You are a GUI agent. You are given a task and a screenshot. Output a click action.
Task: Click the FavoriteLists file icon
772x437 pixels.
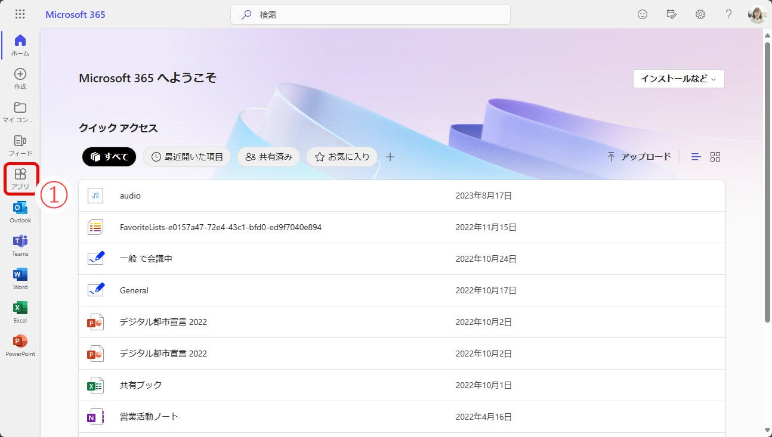click(x=95, y=227)
